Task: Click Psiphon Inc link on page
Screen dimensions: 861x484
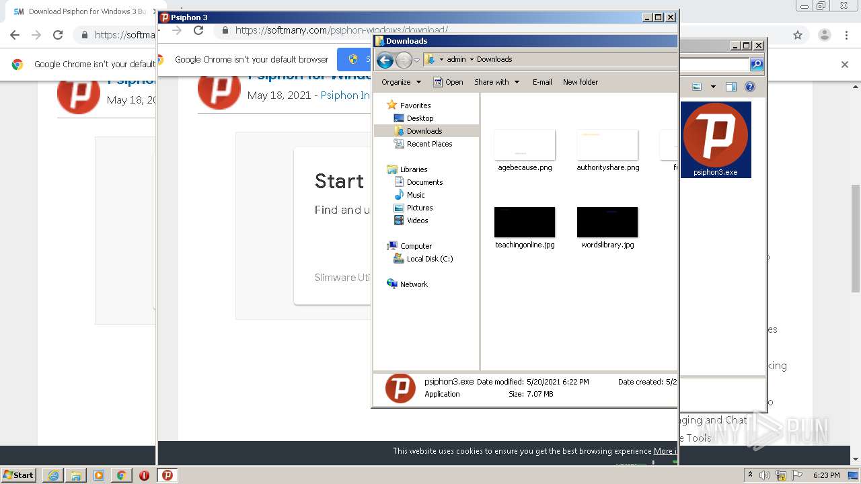Action: (345, 95)
